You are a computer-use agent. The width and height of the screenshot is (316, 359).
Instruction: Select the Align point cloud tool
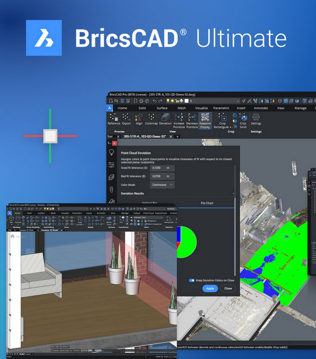click(139, 119)
